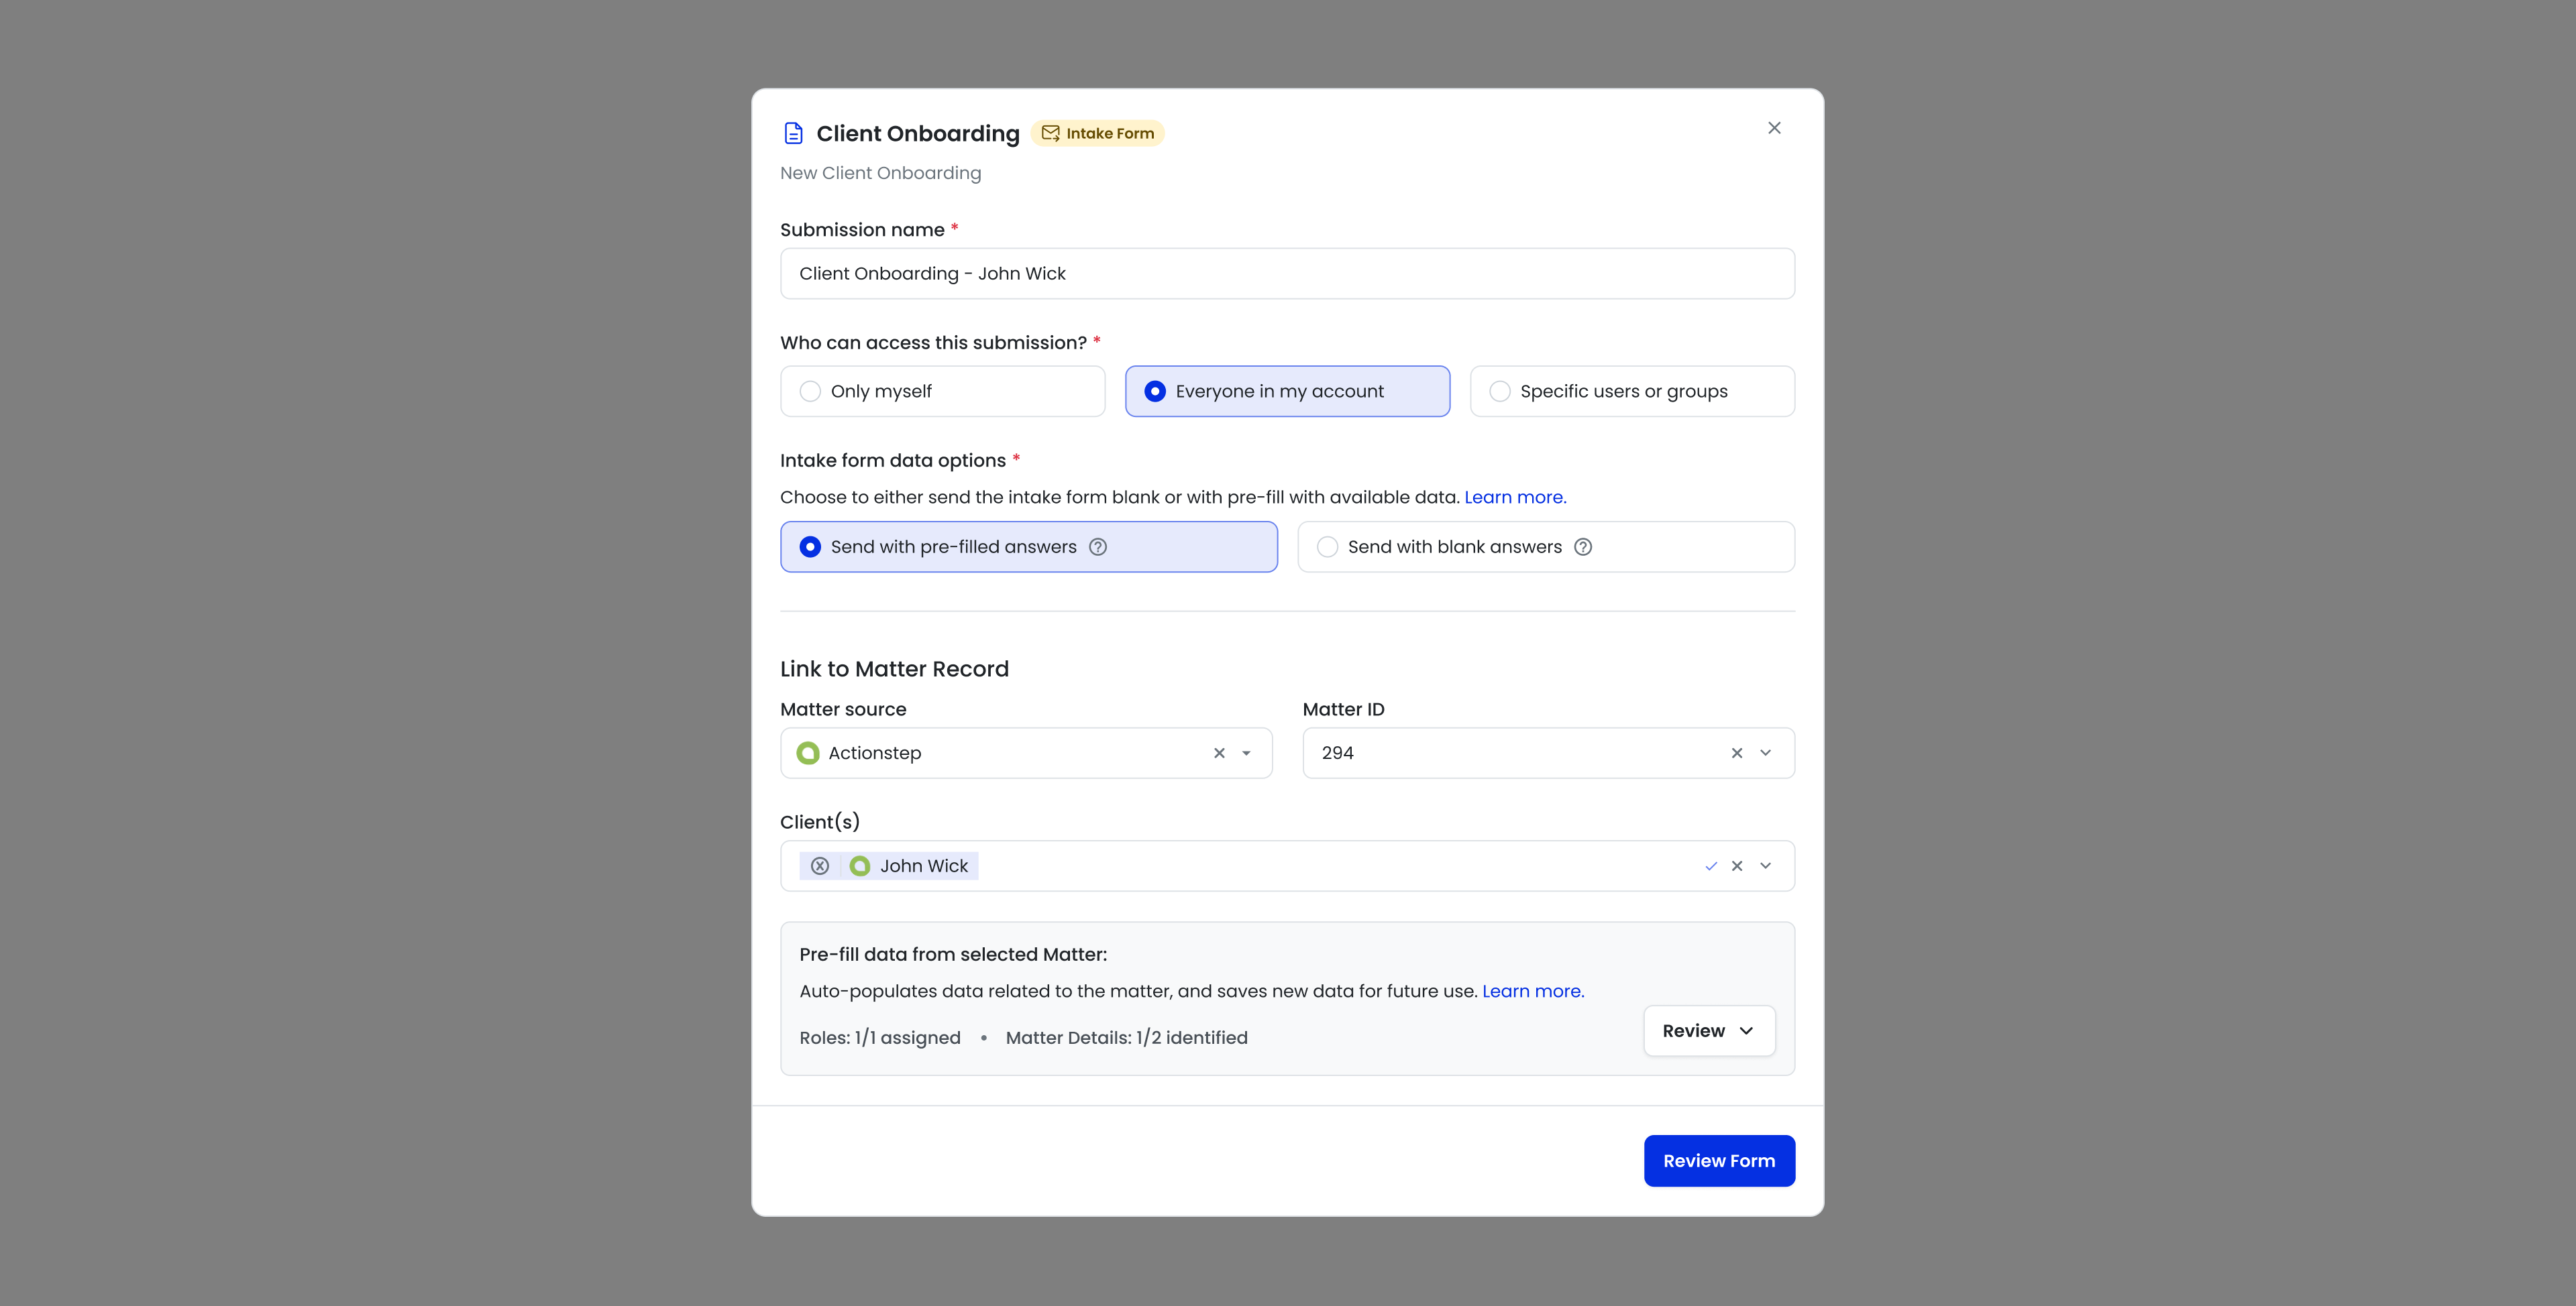Open Learn more link for pre-fill data
The width and height of the screenshot is (2576, 1306).
[x=1533, y=992]
